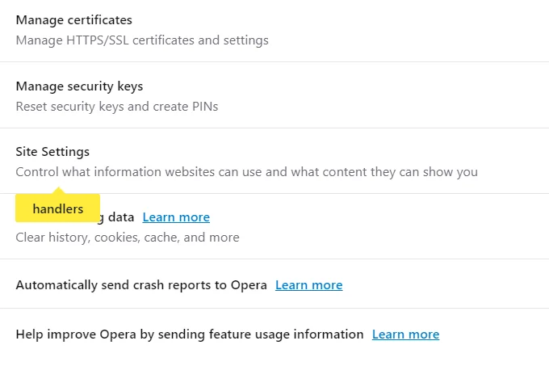This screenshot has height=366, width=549.
Task: Open Site Settings row
Action: coord(274,161)
